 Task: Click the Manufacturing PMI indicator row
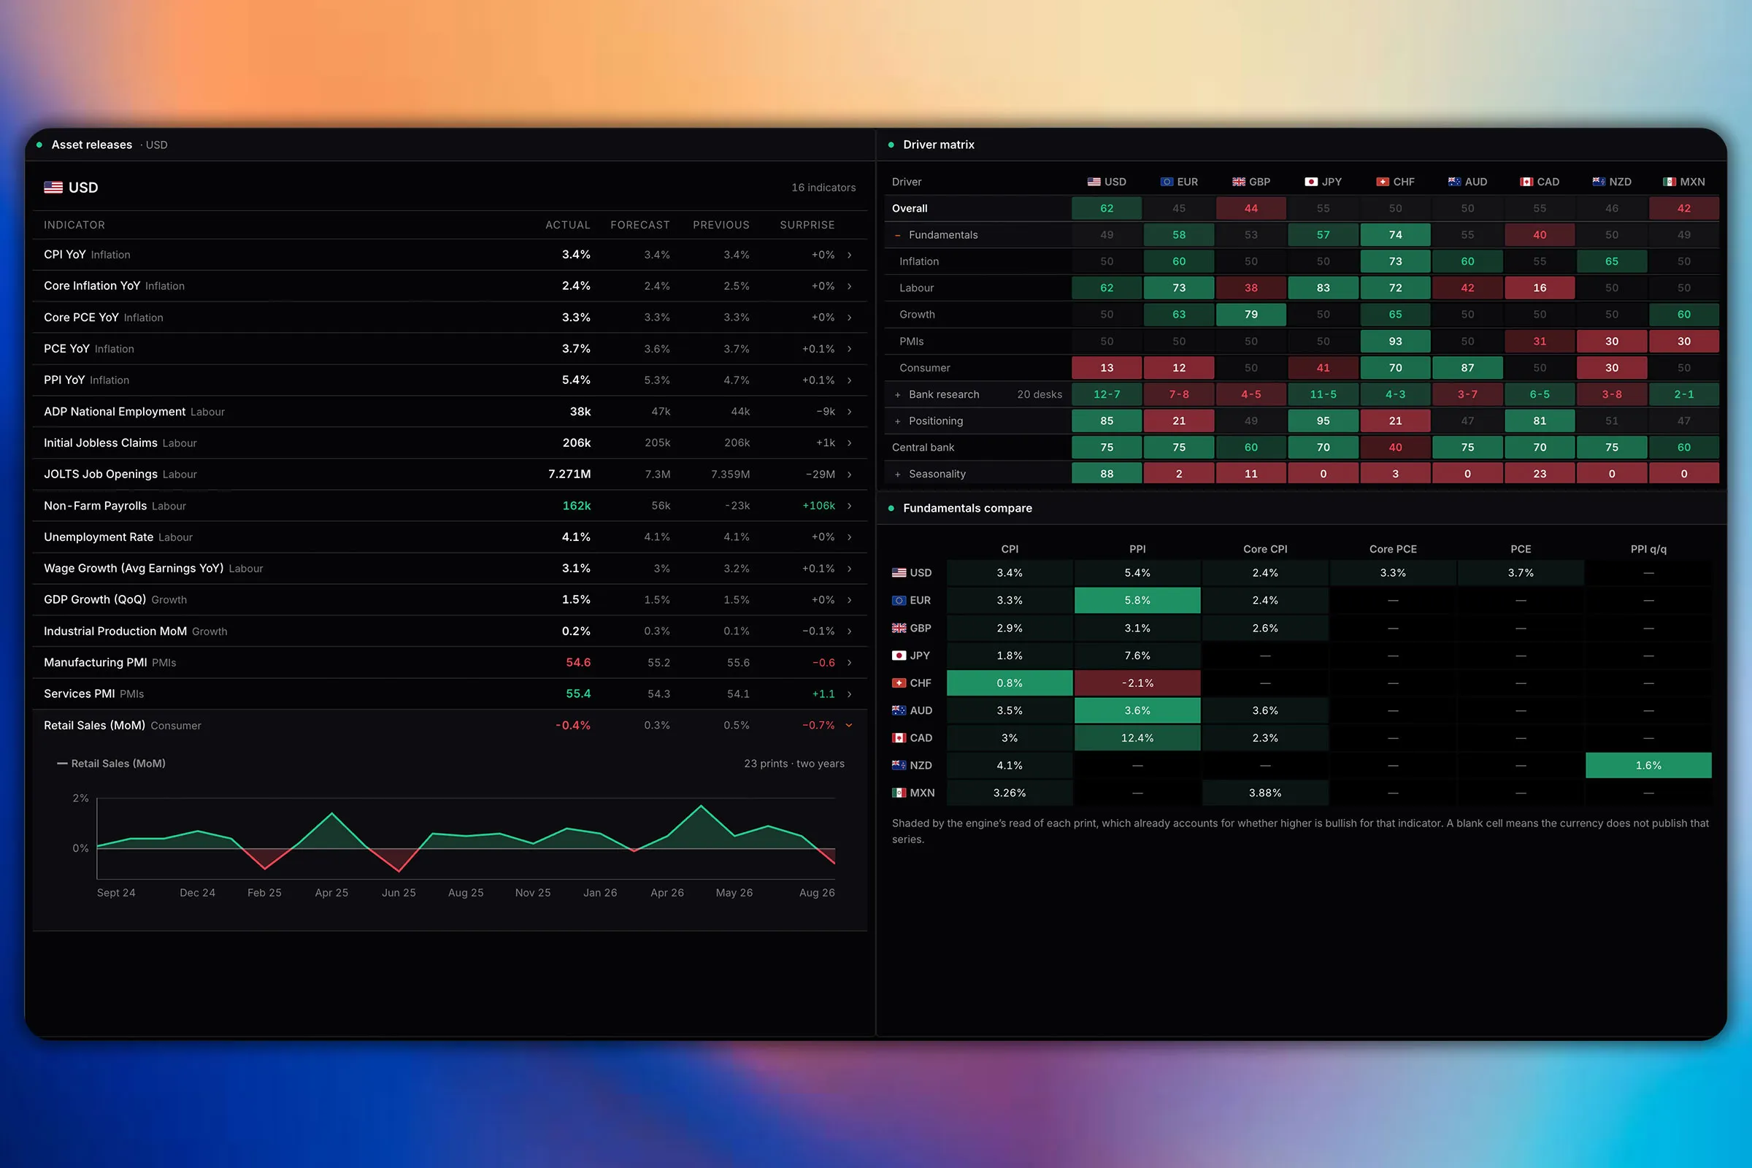[x=450, y=662]
